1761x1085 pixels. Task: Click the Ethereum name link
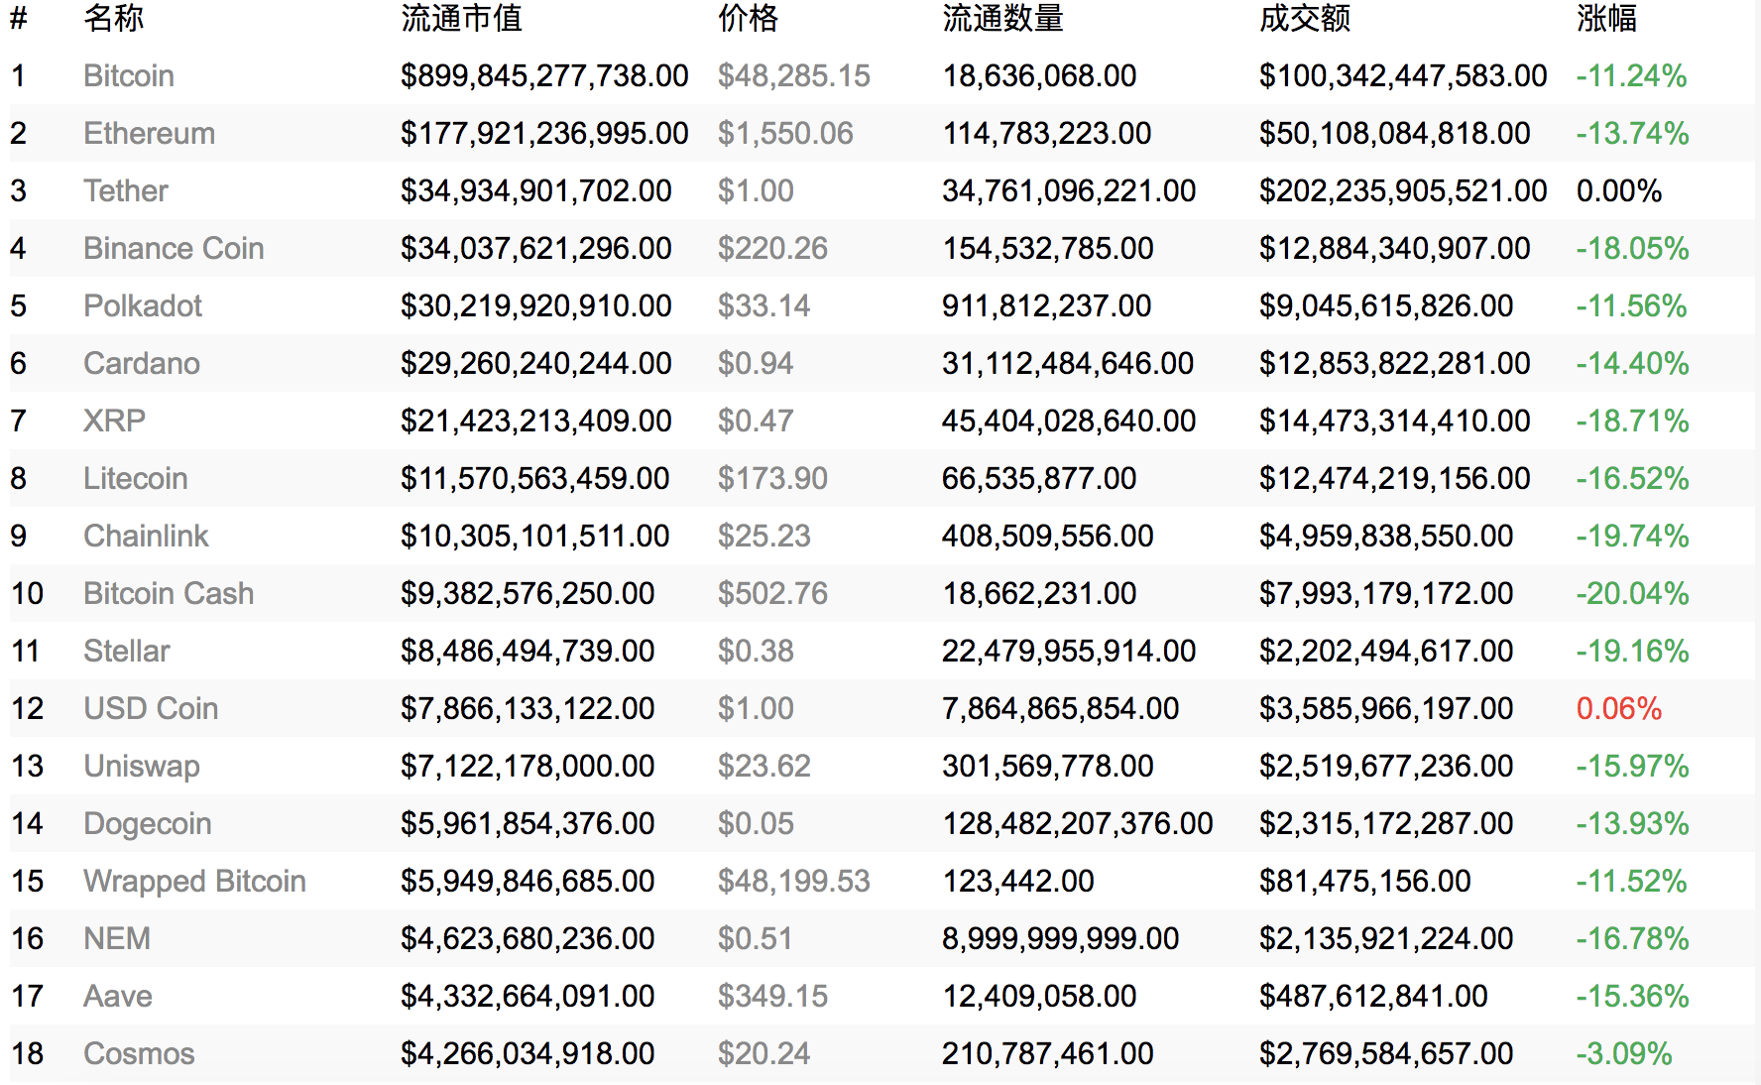coord(149,134)
